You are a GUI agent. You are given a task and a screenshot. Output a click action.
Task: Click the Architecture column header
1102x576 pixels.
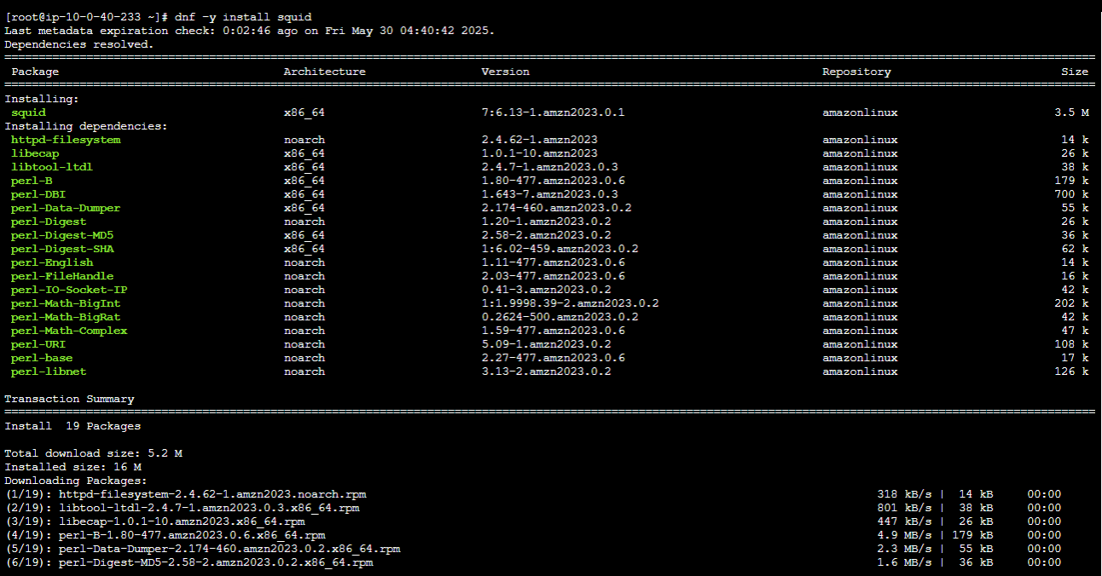(324, 72)
